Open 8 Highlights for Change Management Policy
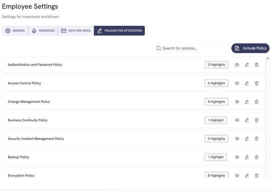The height and width of the screenshot is (191, 272). (216, 102)
